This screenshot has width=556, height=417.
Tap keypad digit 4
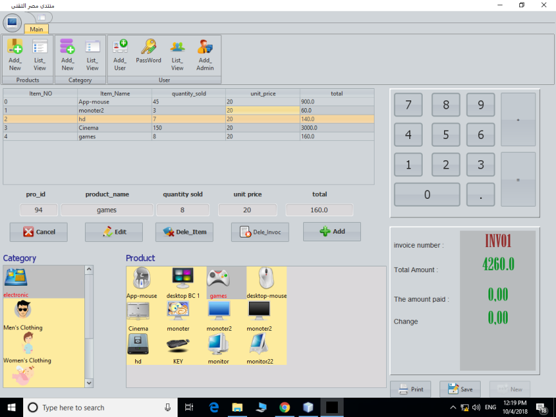(x=408, y=134)
